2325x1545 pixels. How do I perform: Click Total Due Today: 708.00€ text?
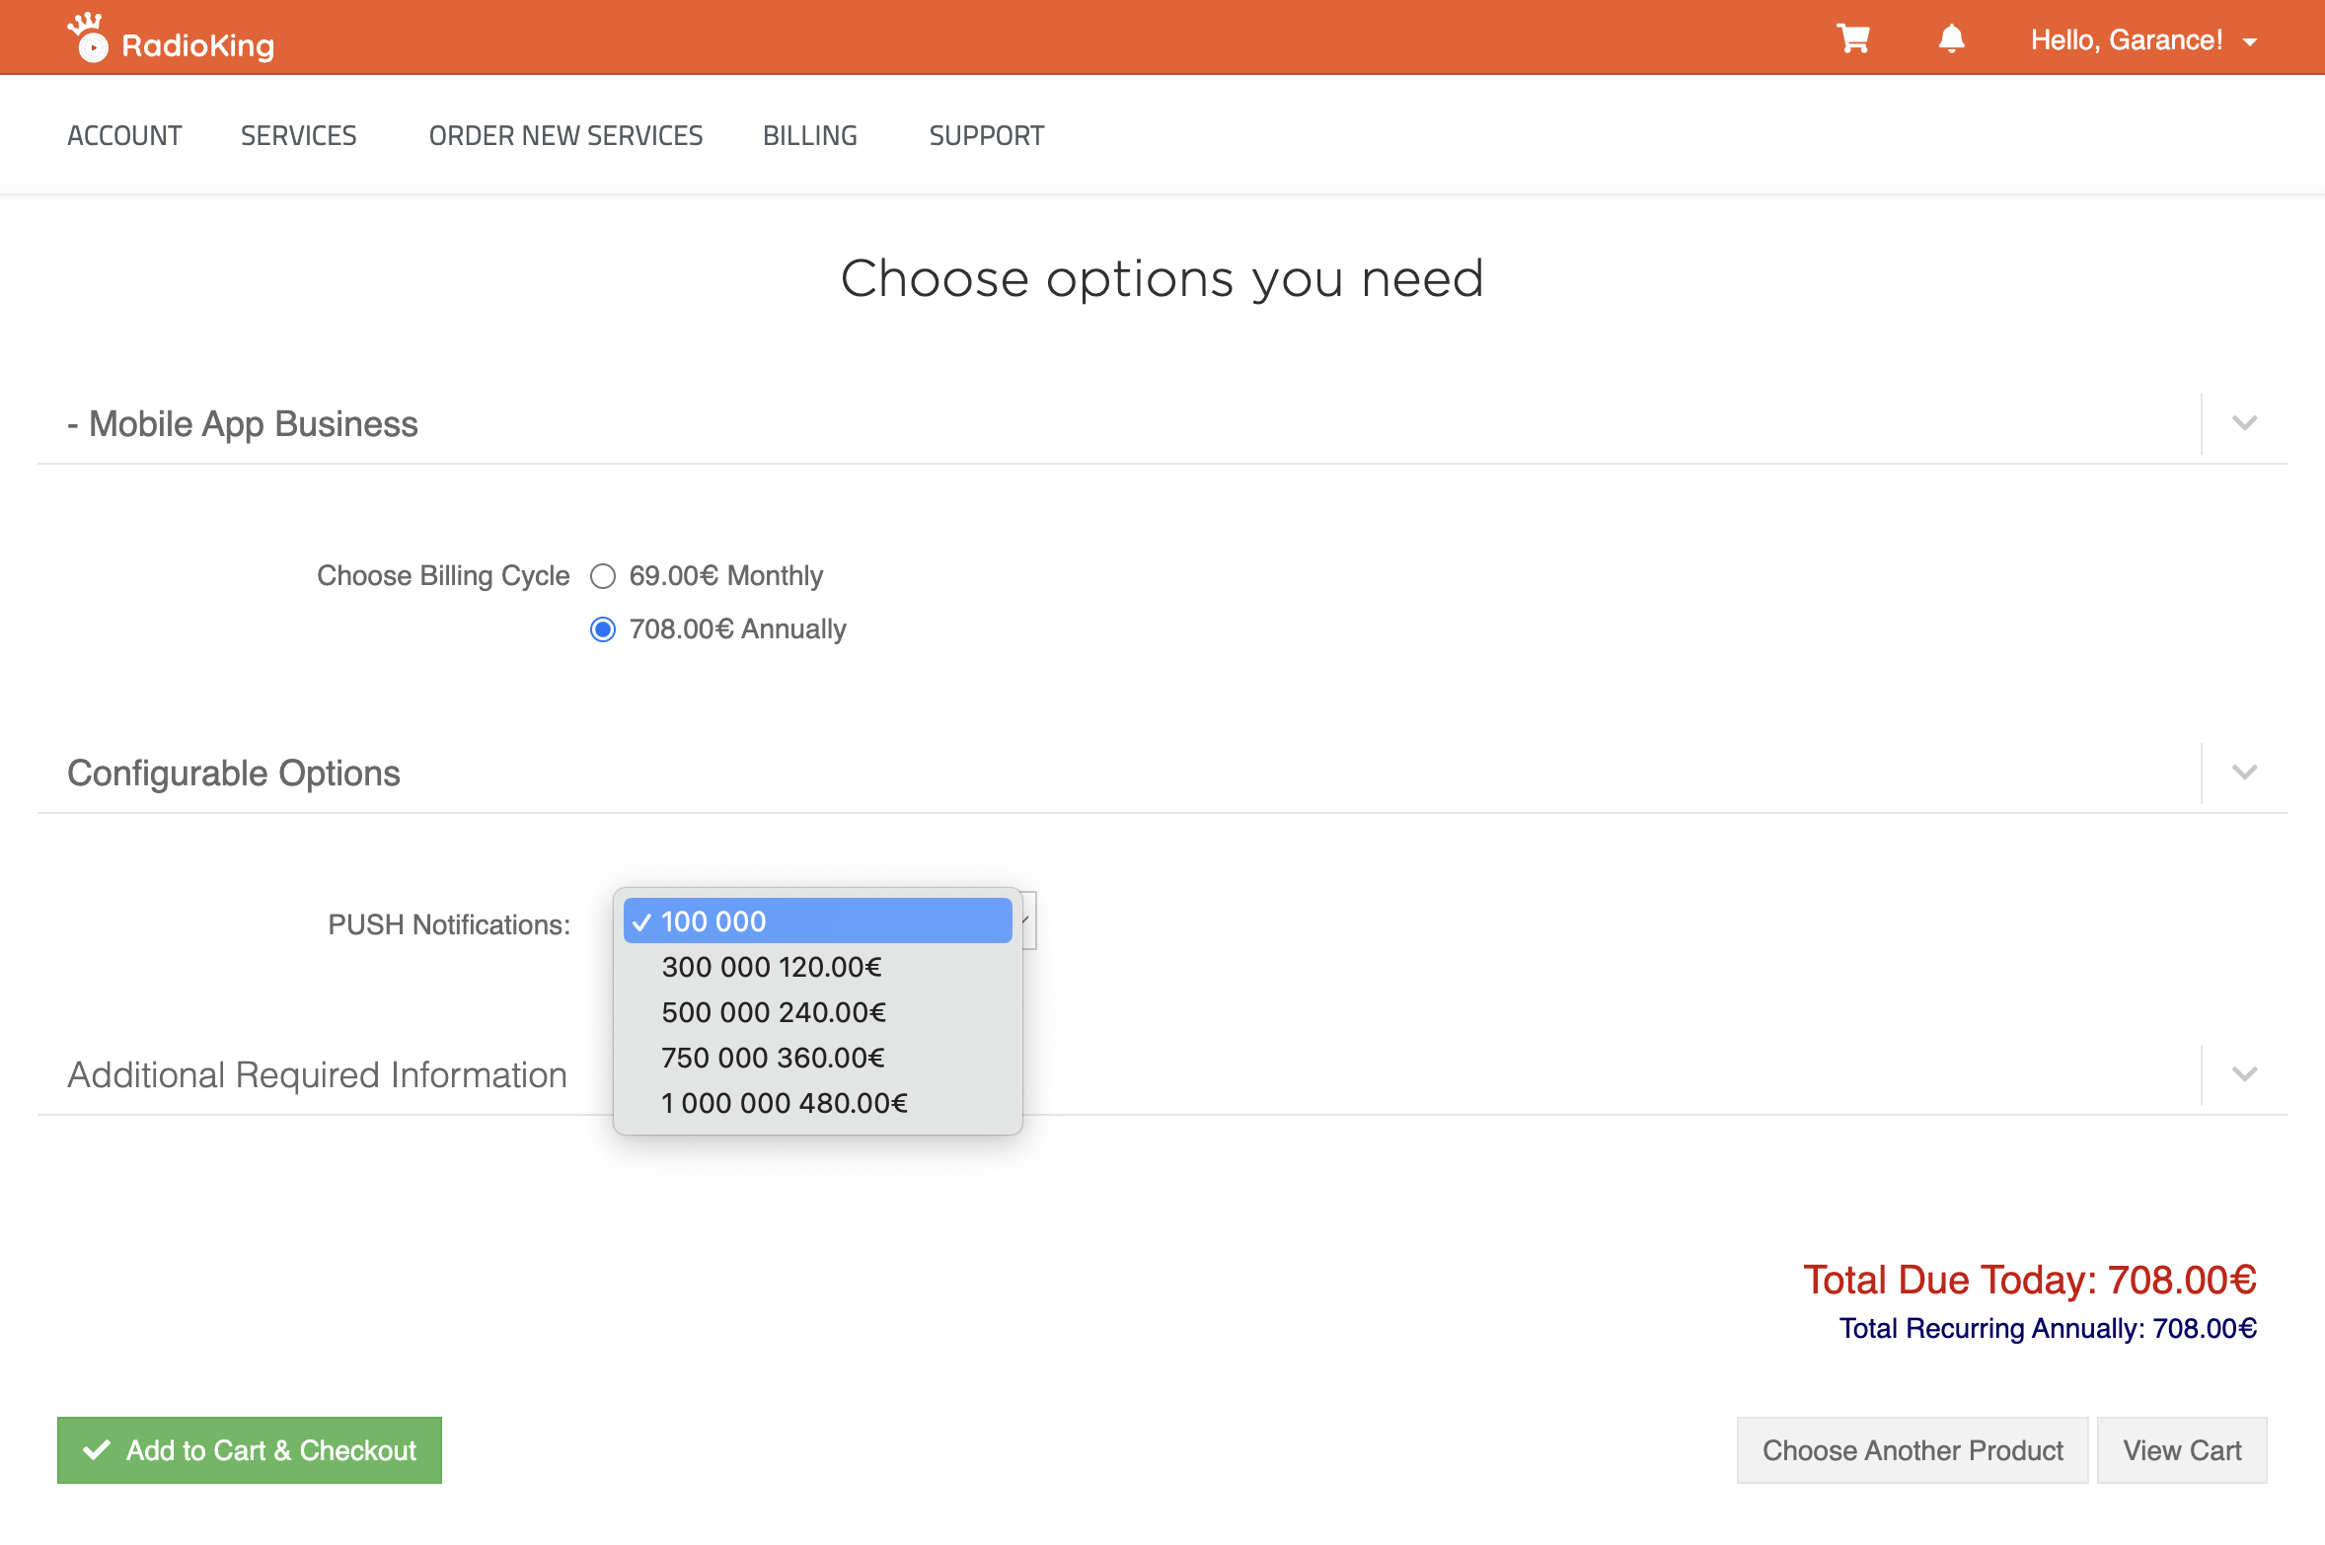tap(2029, 1280)
